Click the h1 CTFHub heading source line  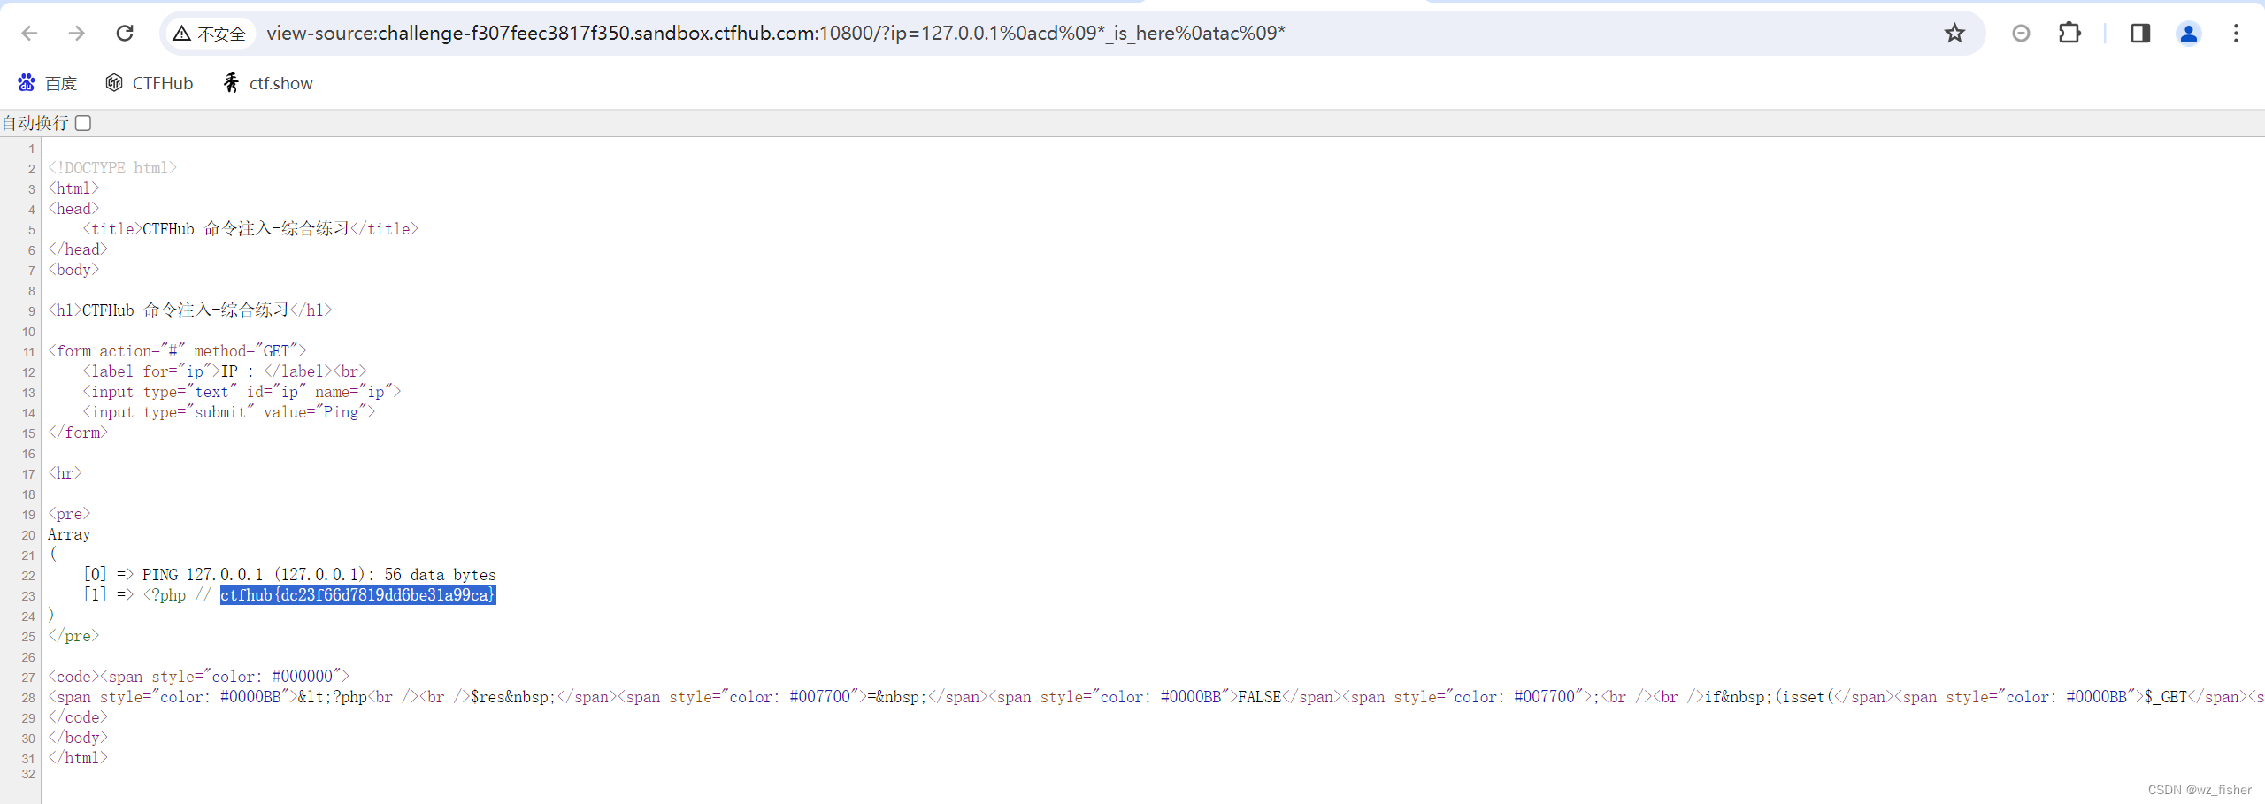click(190, 310)
